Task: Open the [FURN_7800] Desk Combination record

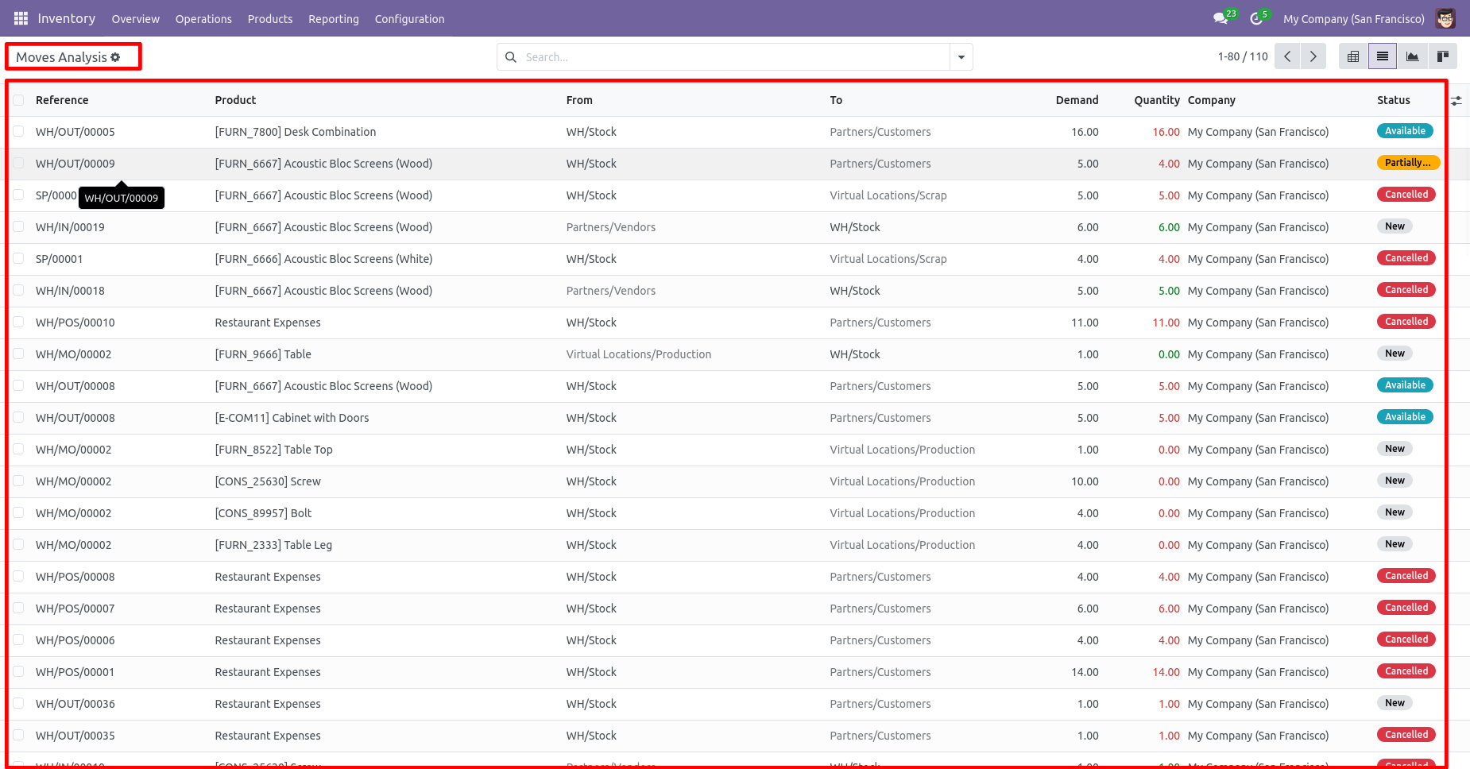Action: pyautogui.click(x=296, y=132)
